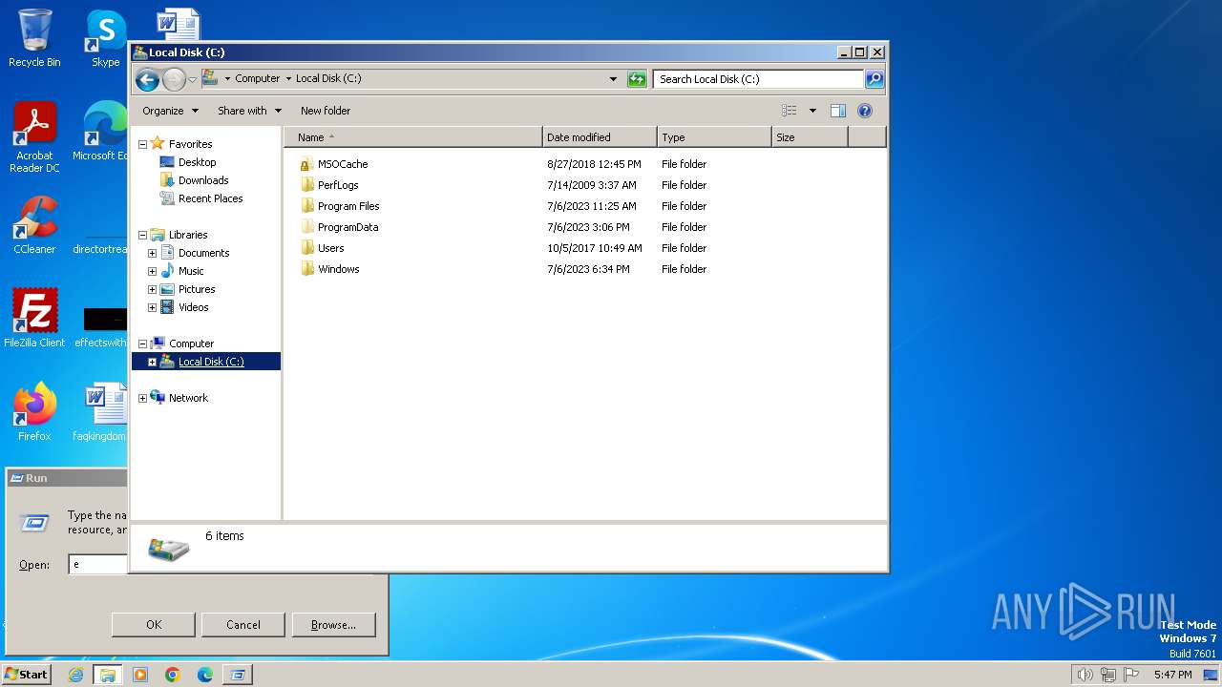Open the Share with menu

[x=249, y=111]
